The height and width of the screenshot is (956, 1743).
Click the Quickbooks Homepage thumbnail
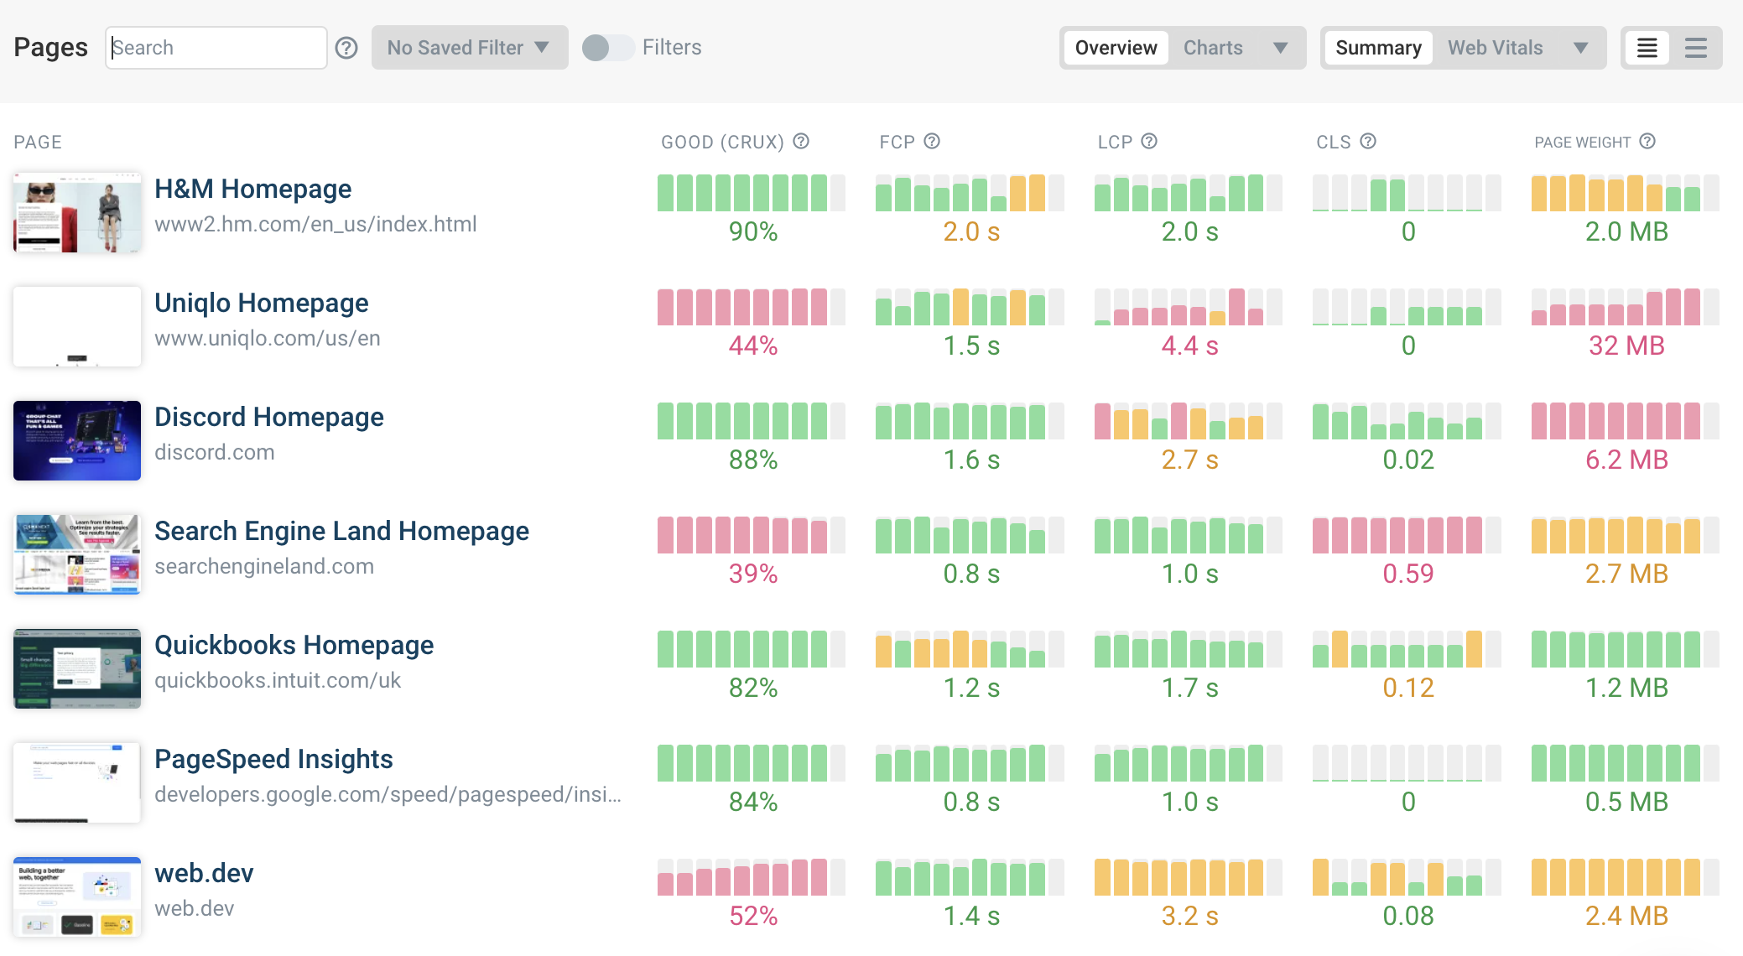(77, 668)
